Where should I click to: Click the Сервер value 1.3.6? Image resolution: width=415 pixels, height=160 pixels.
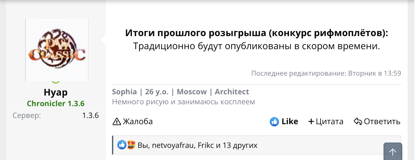pyautogui.click(x=90, y=115)
